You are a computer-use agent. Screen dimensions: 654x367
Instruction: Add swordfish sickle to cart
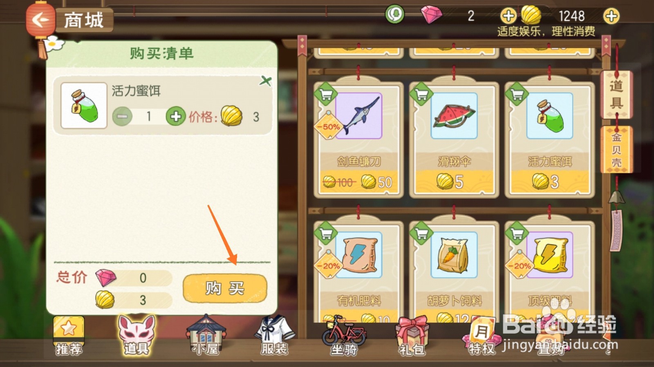325,95
